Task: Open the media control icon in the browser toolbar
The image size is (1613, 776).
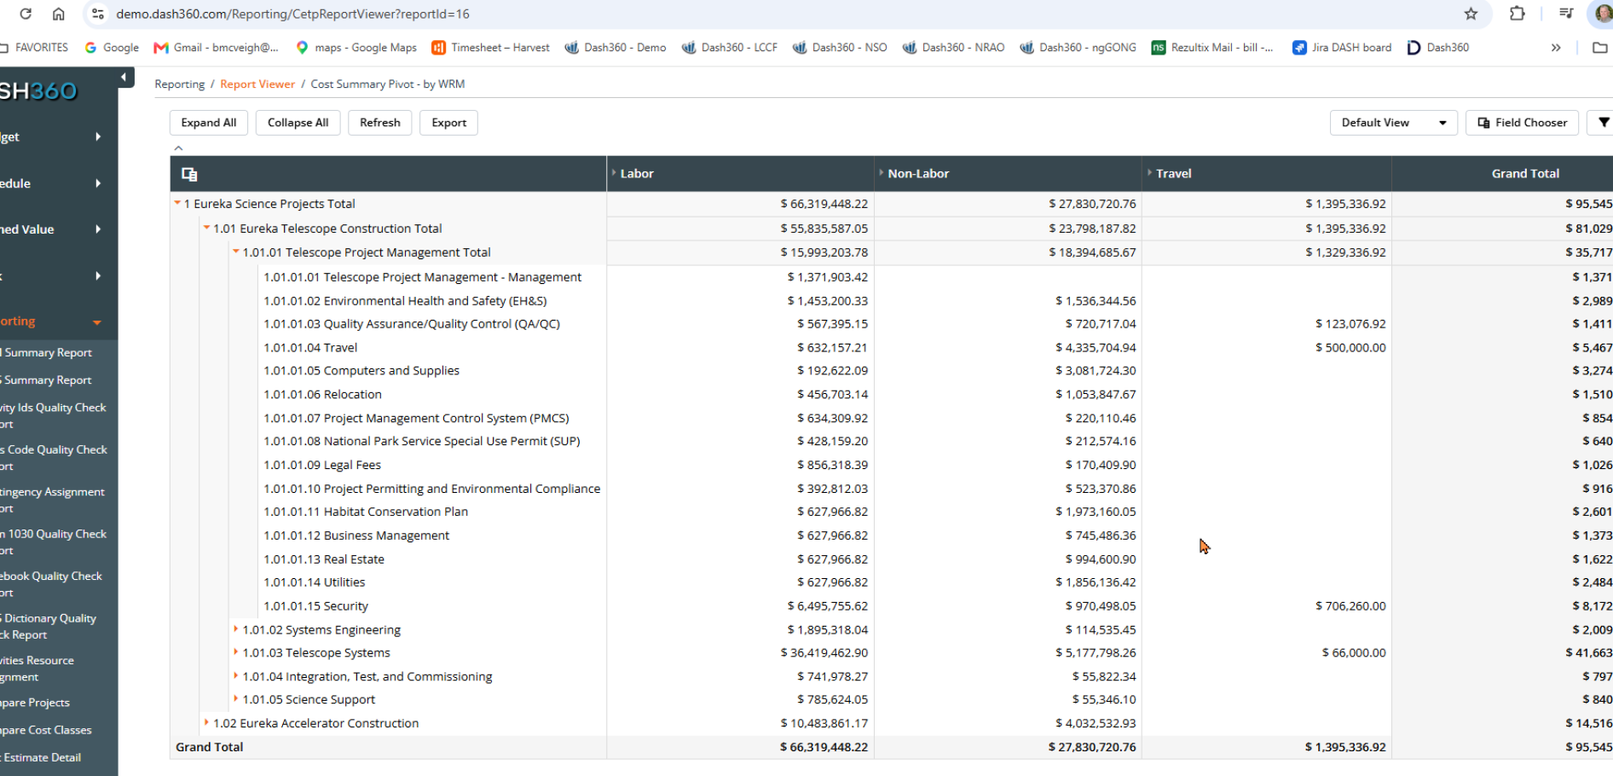Action: coord(1566,14)
